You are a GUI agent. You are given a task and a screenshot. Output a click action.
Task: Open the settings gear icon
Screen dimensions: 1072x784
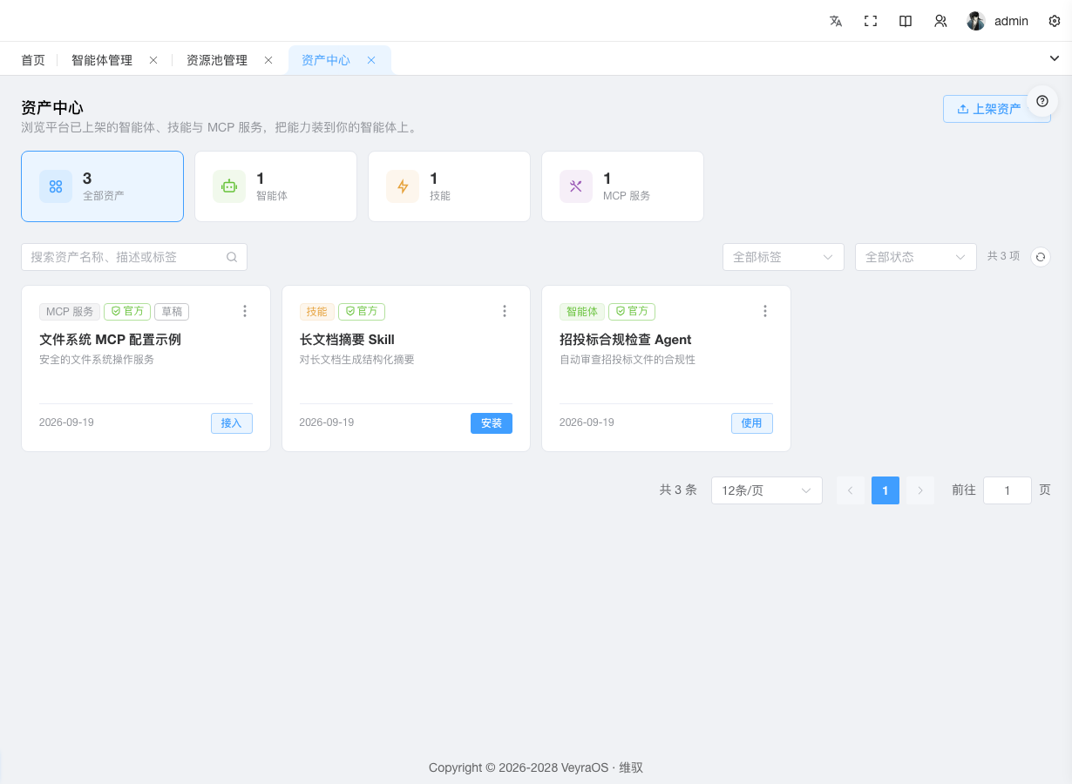(1054, 21)
